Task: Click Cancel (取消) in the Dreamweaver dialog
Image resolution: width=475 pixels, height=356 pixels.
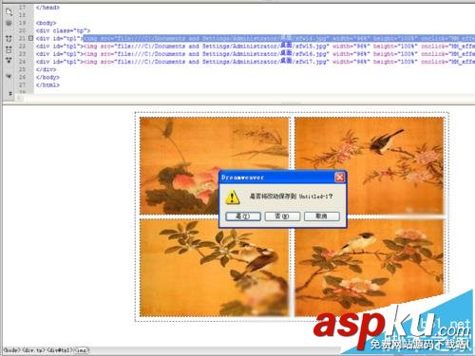Action: 321,216
